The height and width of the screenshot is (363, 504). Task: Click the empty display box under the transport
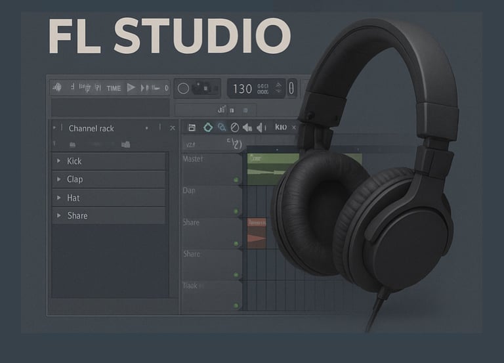pos(110,108)
